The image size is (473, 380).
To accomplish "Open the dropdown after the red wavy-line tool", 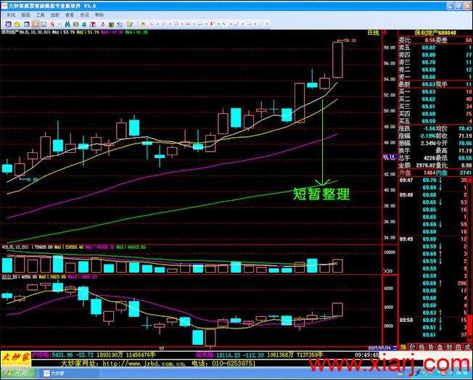I will pos(194,24).
